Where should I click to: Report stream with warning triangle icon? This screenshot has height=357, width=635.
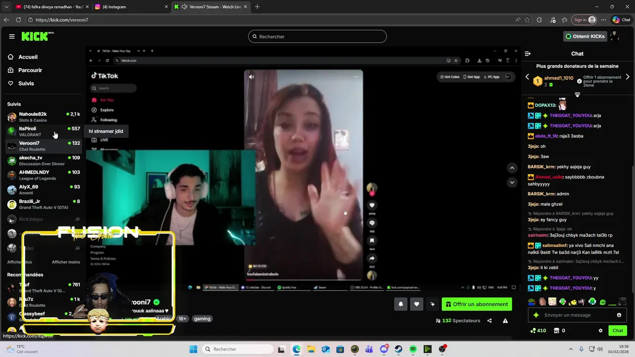(x=506, y=321)
